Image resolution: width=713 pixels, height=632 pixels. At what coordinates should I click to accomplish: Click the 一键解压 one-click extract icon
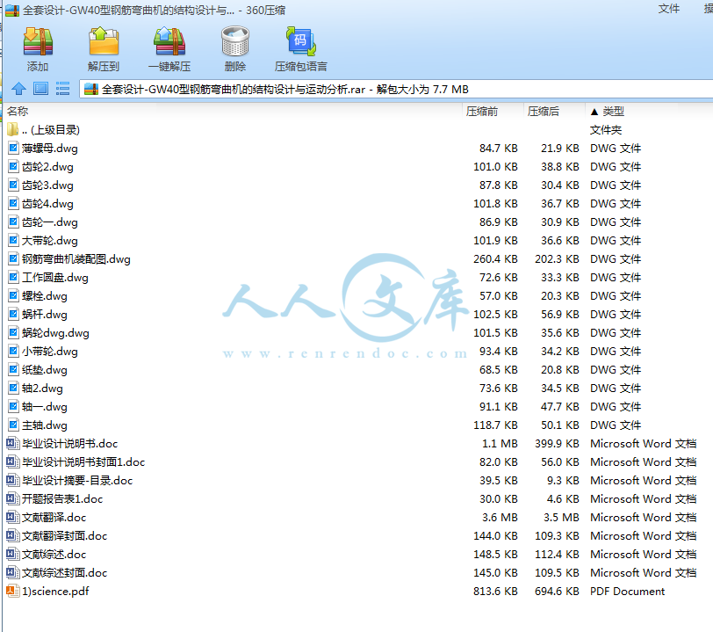point(169,41)
